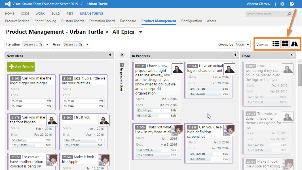
Task: Switch to list view icon
Action: point(276,44)
